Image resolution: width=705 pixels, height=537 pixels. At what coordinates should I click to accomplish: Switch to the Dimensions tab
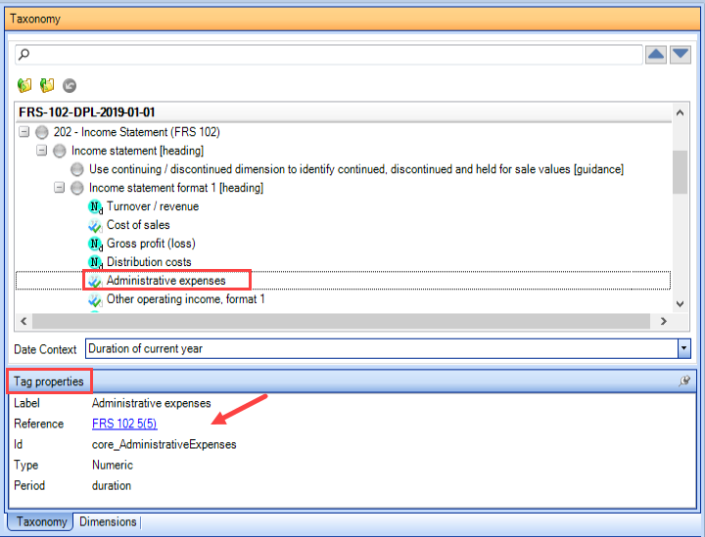coord(108,521)
